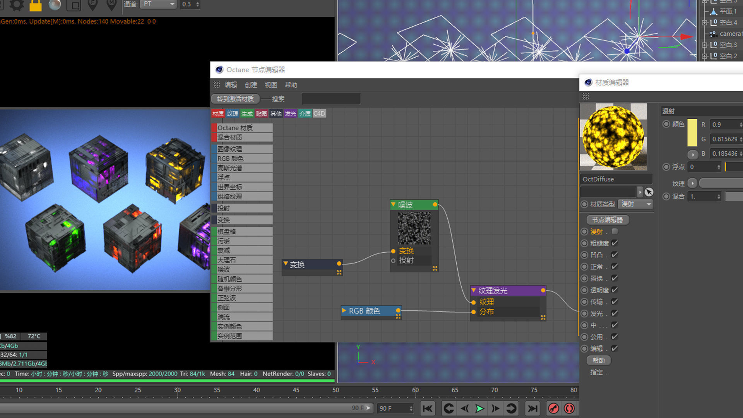Open the 创建 menu in node editor
This screenshot has width=743, height=418.
click(251, 85)
